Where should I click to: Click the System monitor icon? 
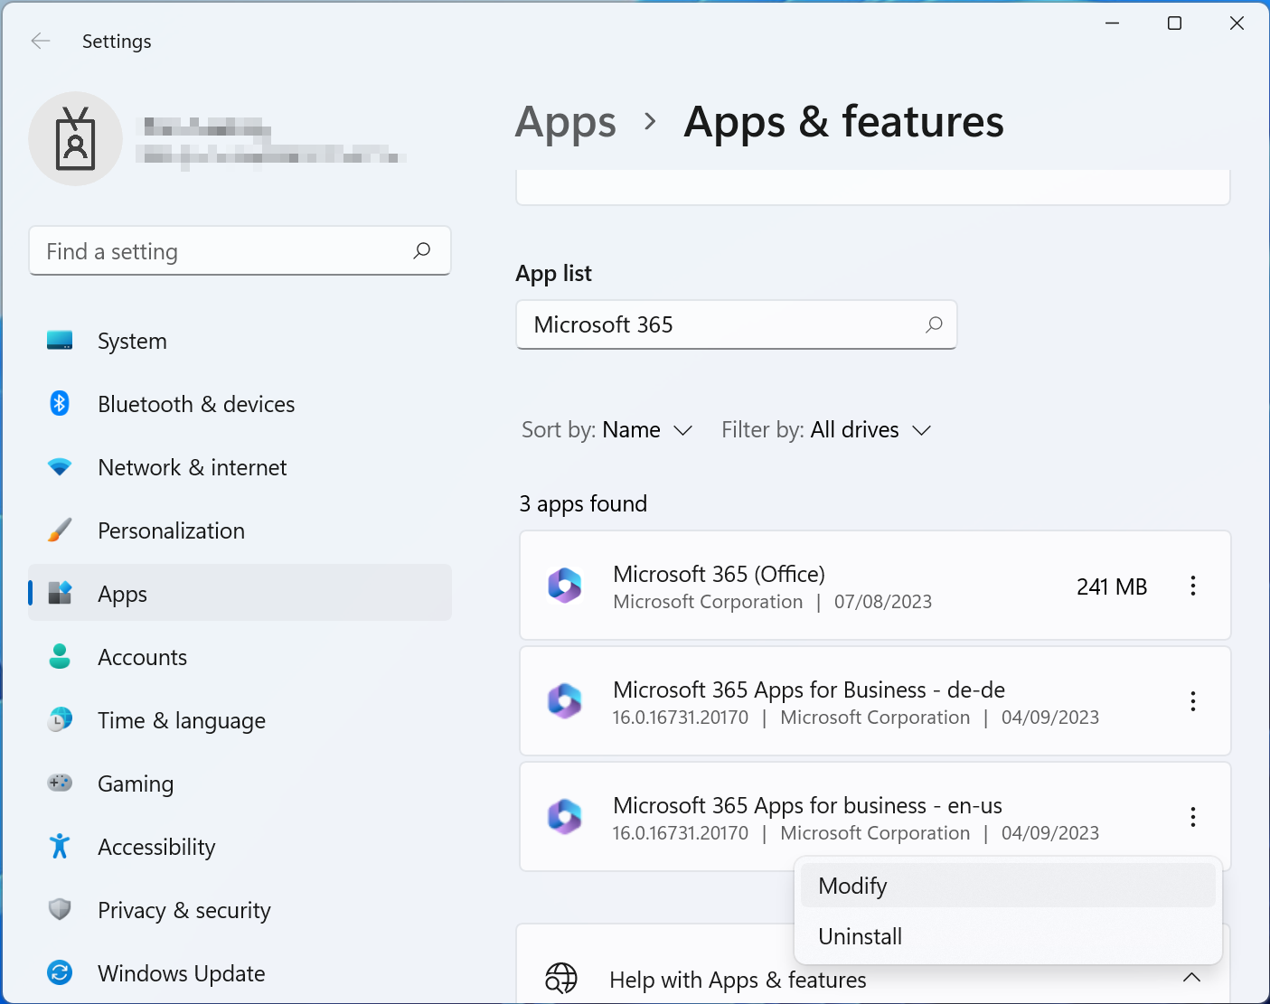60,341
